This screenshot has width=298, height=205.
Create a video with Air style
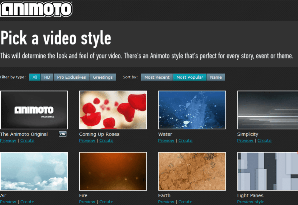point(27,202)
